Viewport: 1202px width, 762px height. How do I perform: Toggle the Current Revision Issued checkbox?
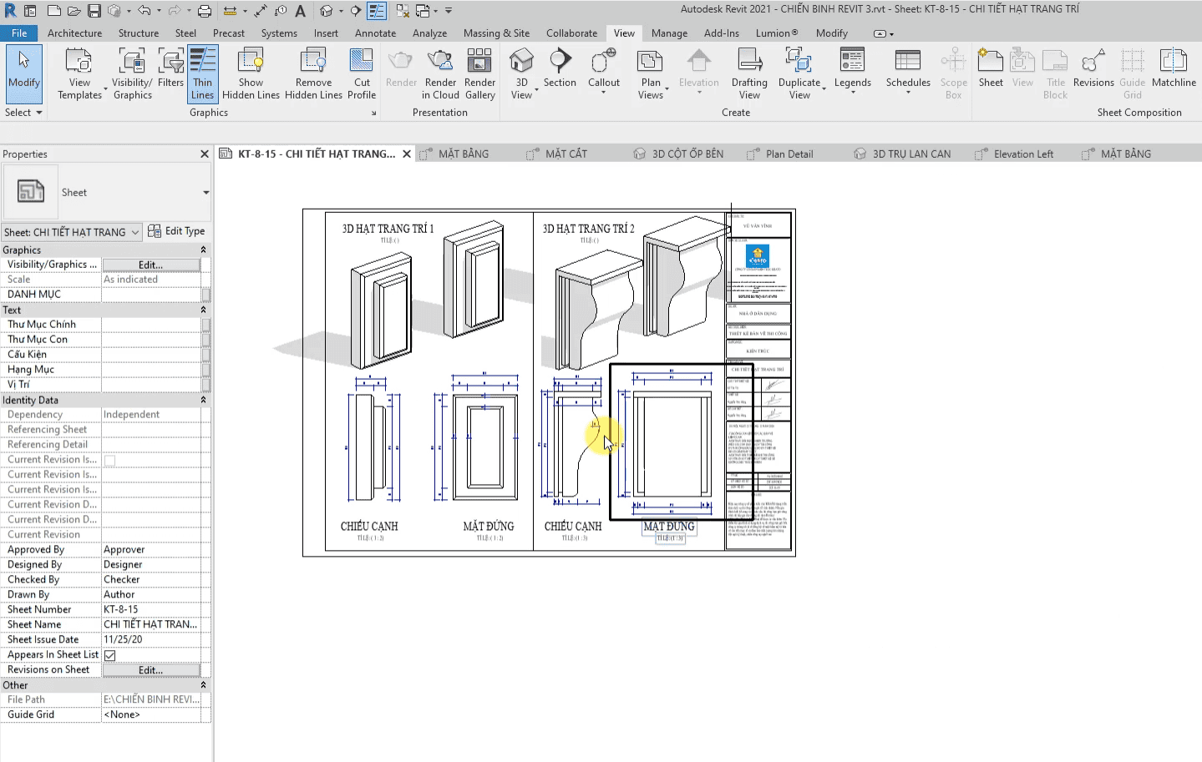coord(109,460)
